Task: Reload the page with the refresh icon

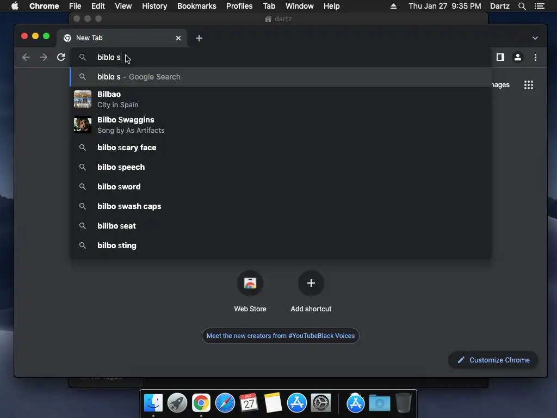Action: coord(61,57)
